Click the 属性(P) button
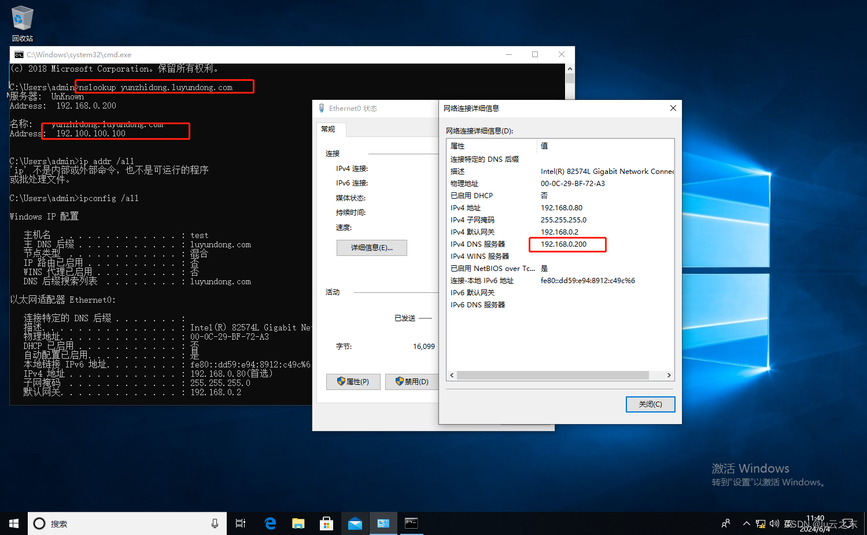867x535 pixels. pos(353,382)
